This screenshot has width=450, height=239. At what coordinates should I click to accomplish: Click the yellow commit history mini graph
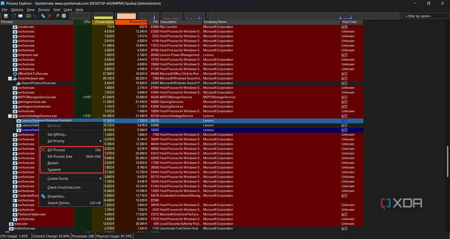103,16
